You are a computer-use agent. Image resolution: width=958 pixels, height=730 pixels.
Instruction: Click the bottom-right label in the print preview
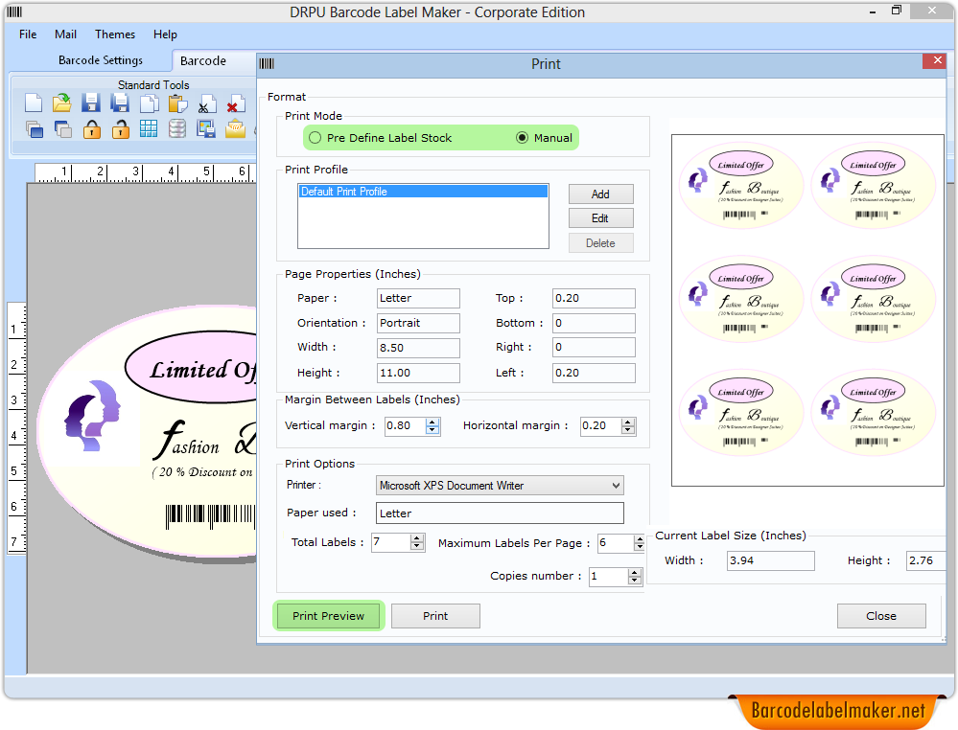click(873, 413)
